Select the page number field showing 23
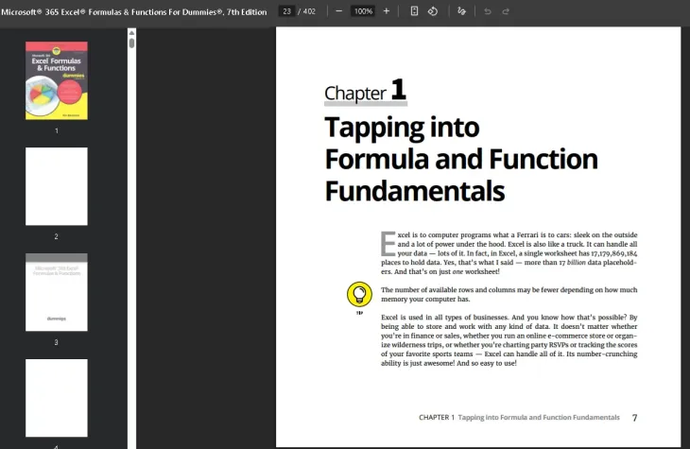Image resolution: width=690 pixels, height=449 pixels. pos(286,11)
